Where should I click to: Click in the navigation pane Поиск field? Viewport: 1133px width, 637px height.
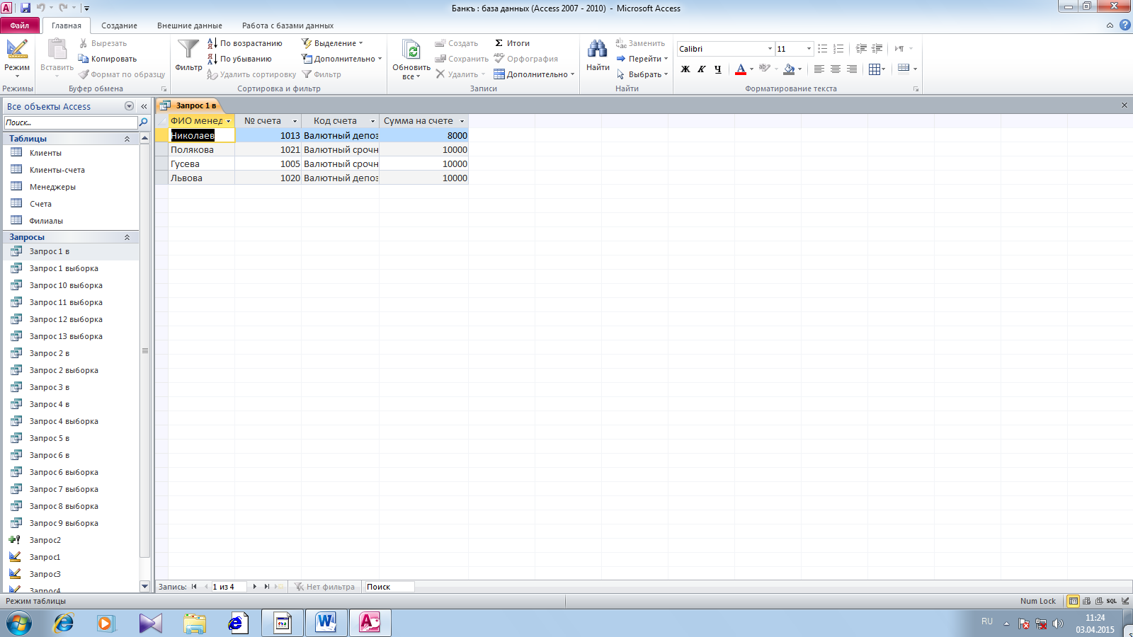(x=70, y=122)
